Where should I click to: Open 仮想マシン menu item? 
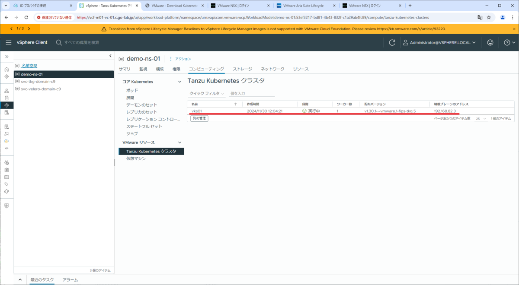136,158
